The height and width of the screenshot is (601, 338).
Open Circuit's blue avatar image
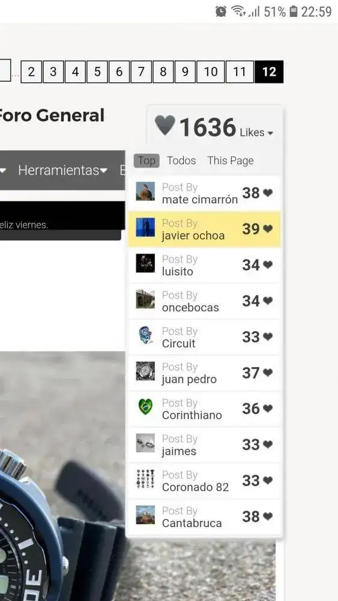pyautogui.click(x=145, y=335)
